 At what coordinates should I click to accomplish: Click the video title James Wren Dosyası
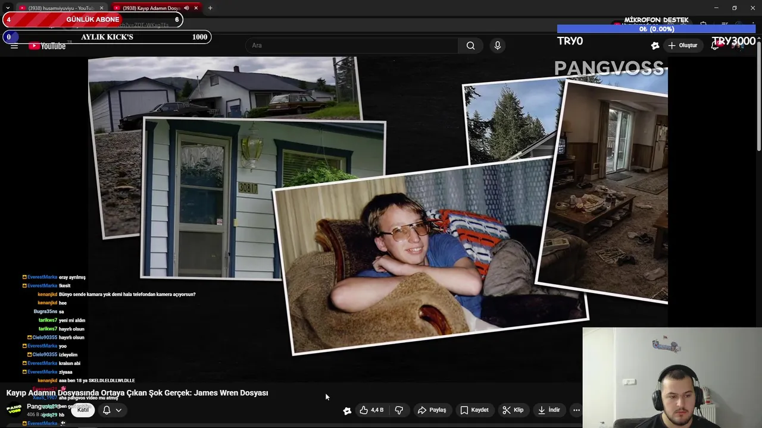[x=137, y=393]
